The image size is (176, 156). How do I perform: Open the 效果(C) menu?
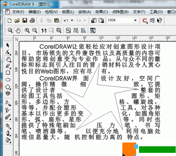[x=101, y=12]
